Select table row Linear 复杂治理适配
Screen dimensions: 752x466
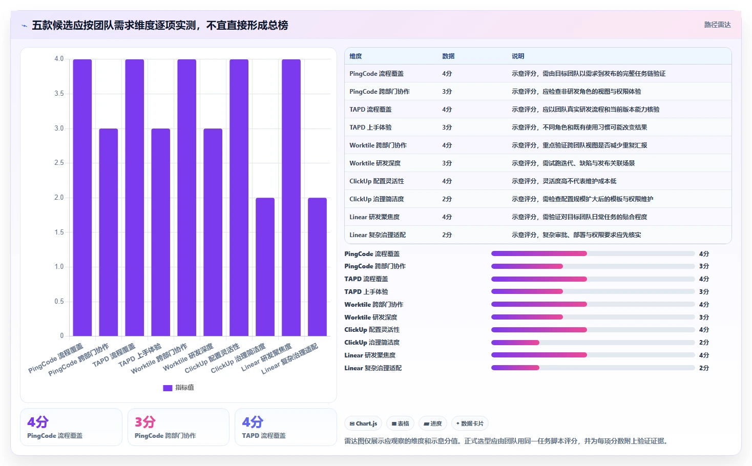tap(538, 235)
